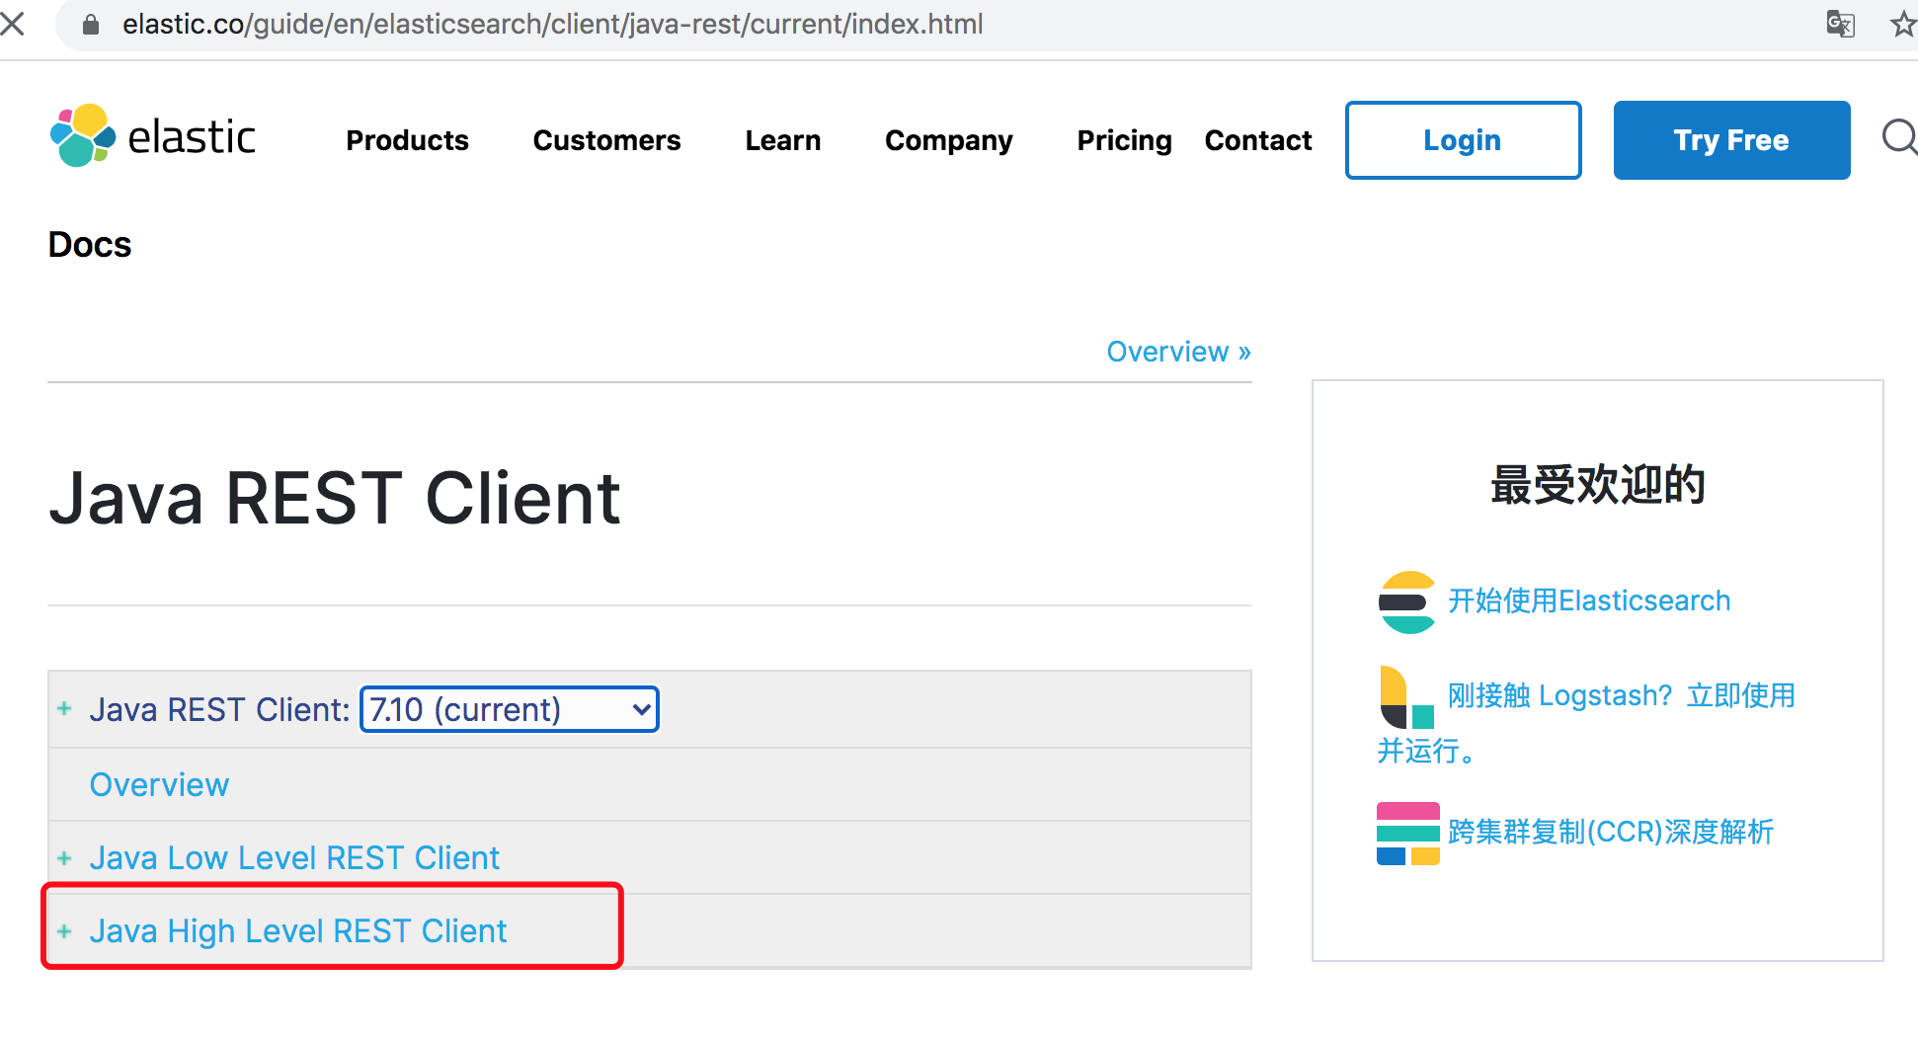Open the Overview link in contents
This screenshot has width=1918, height=1043.
pyautogui.click(x=159, y=784)
